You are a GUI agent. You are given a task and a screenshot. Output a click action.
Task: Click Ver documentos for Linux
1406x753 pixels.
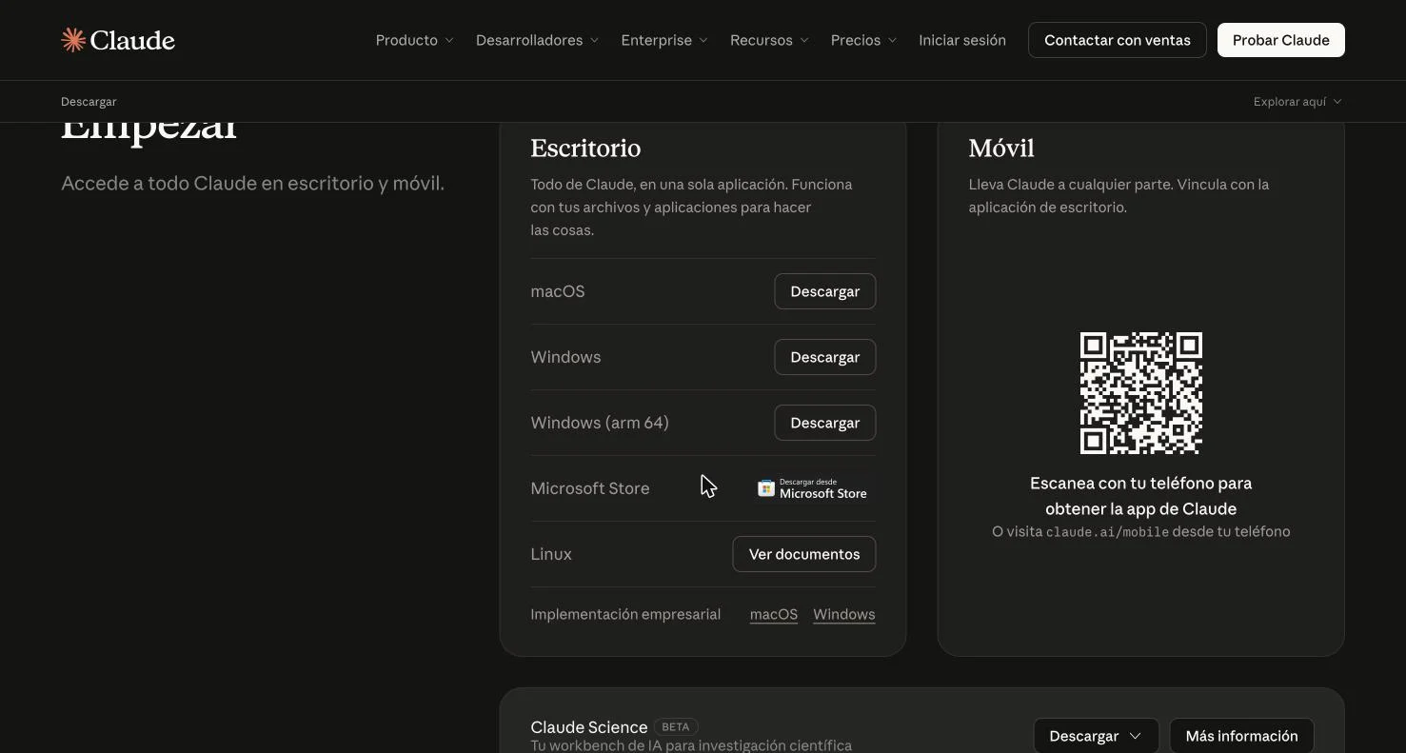pos(804,554)
